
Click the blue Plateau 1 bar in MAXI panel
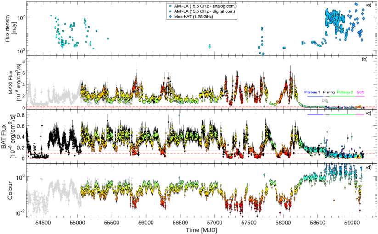(316, 96)
